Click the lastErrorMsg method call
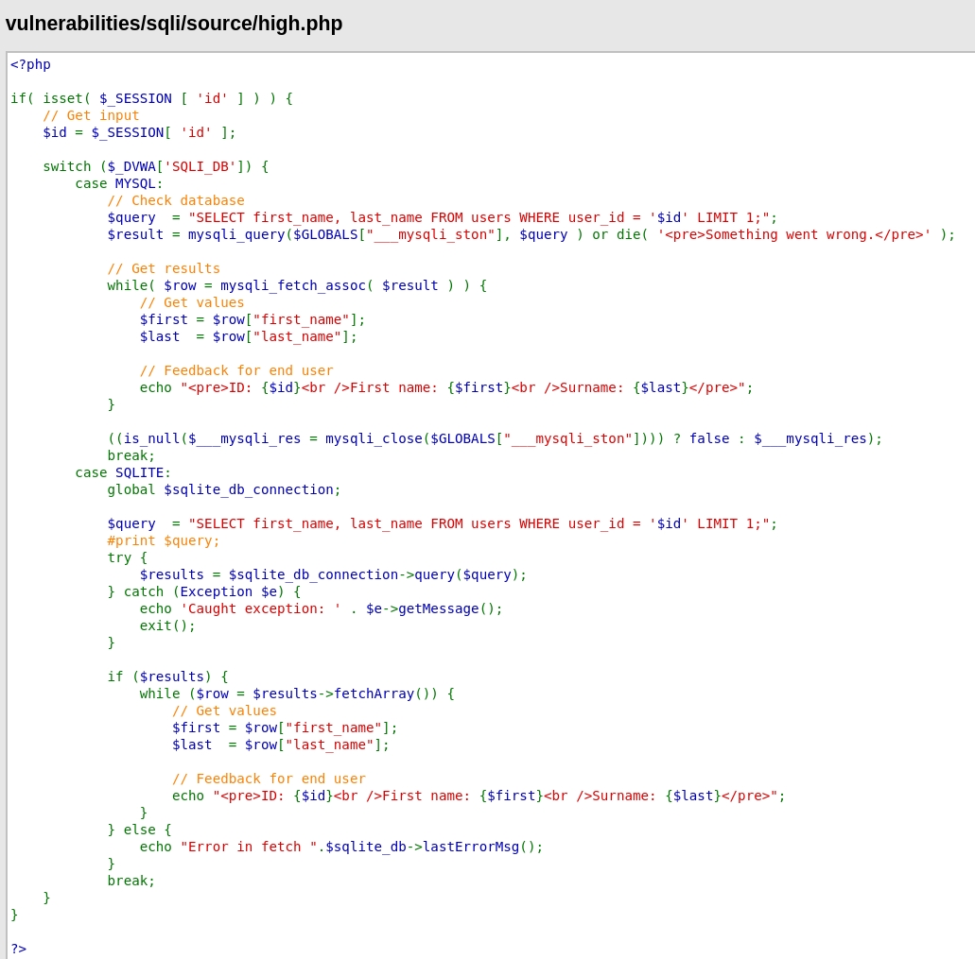 point(470,847)
